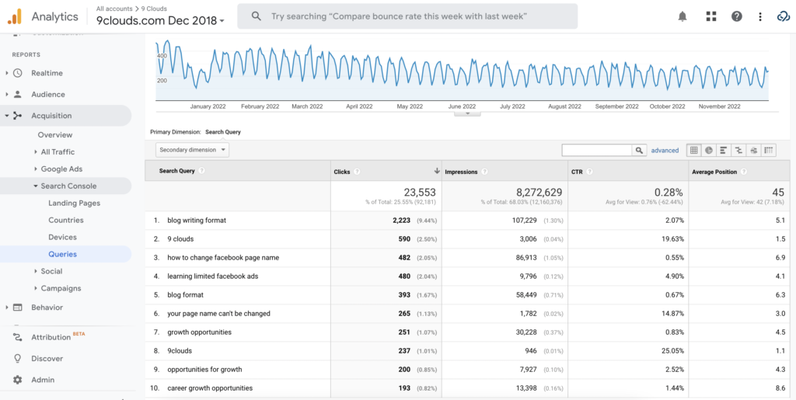The width and height of the screenshot is (796, 400).
Task: Click the advanced filter link
Action: click(x=665, y=150)
